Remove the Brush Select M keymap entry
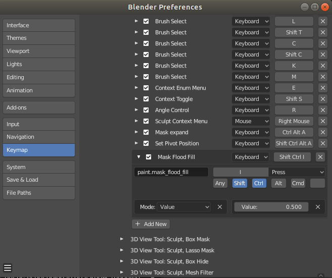Image resolution: width=332 pixels, height=278 pixels. tap(323, 77)
